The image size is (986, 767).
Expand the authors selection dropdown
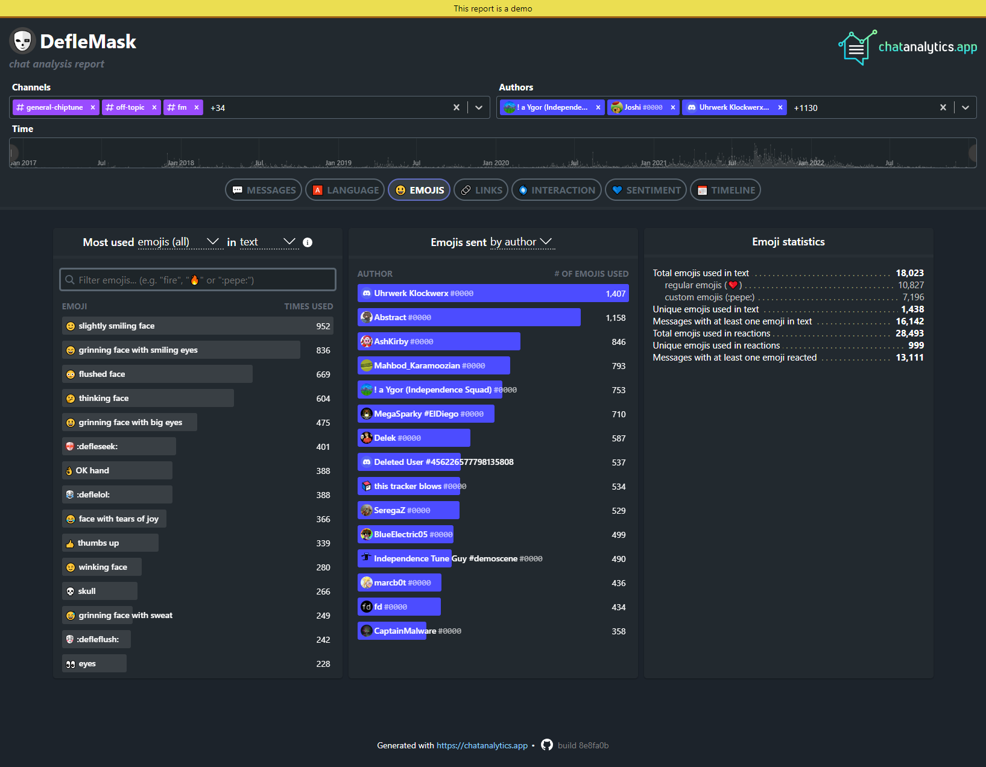(966, 107)
